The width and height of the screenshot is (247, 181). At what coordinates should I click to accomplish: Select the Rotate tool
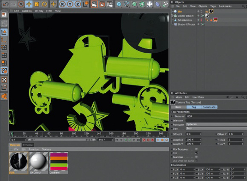point(44,4)
